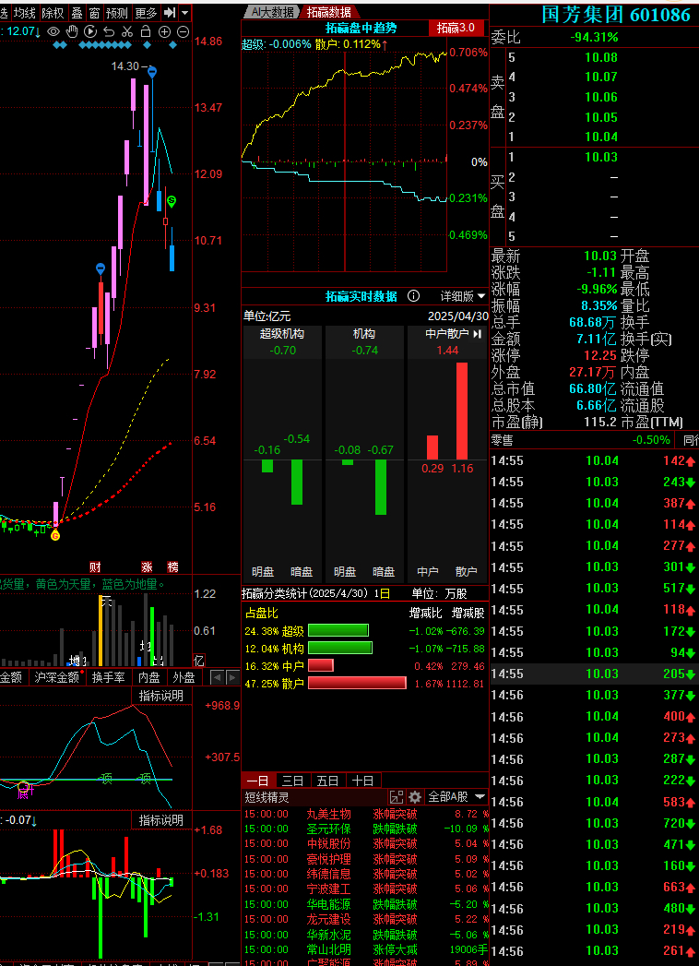Click the 超级 green bar in 占盘比
Image resolution: width=699 pixels, height=966 pixels.
click(338, 630)
